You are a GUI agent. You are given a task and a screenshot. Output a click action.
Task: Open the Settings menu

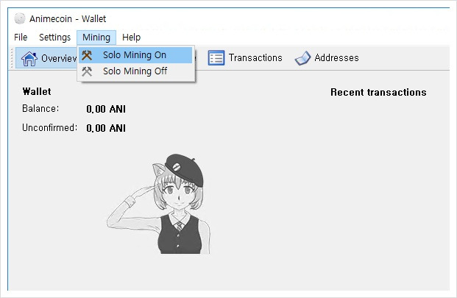(x=54, y=38)
